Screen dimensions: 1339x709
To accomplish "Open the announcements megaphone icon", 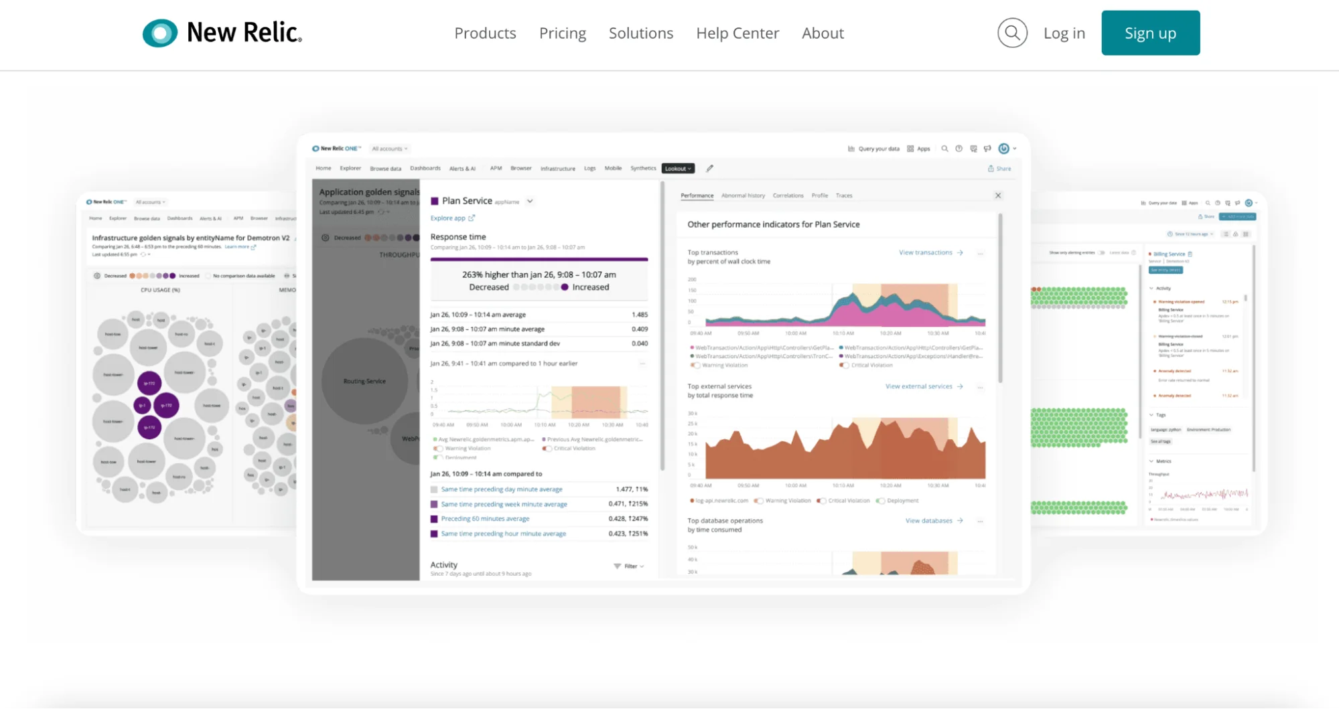I will tap(987, 149).
